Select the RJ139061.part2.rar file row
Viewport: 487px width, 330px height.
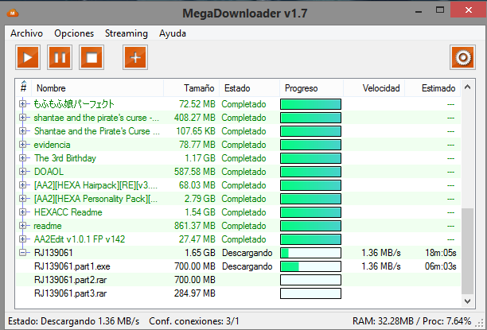[x=238, y=280]
